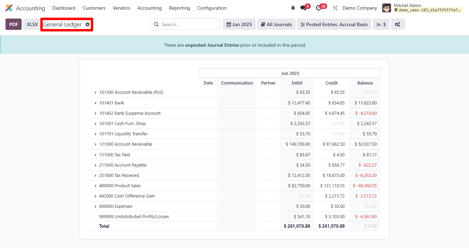The width and height of the screenshot is (469, 248).
Task: Click 999999 Undistributed Profits/Losses account name
Action: (x=134, y=217)
